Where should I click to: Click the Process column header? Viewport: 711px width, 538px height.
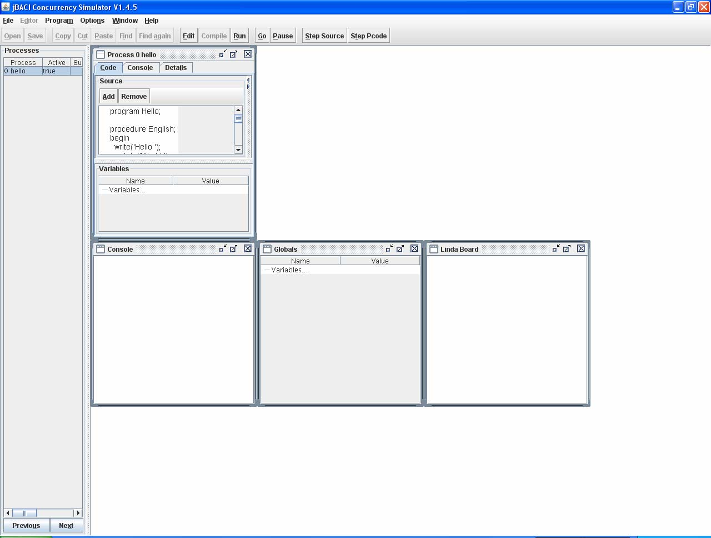tap(23, 63)
